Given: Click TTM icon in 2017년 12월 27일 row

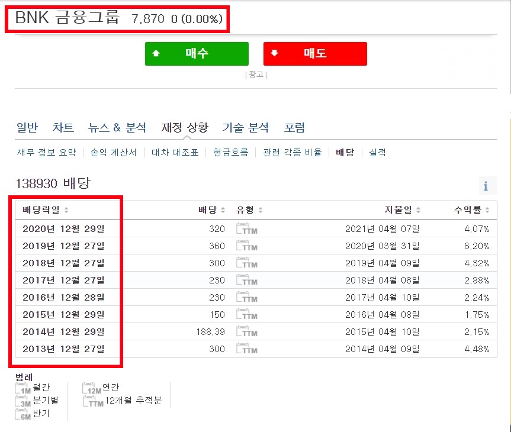Looking at the screenshot, I should 247,280.
